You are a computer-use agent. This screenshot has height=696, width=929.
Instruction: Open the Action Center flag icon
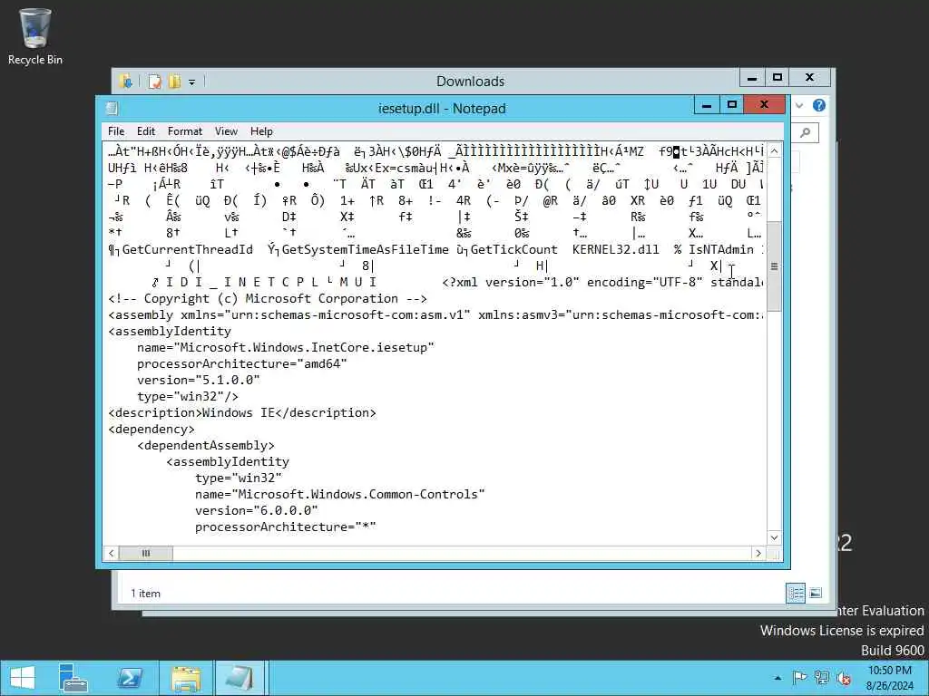pyautogui.click(x=799, y=678)
